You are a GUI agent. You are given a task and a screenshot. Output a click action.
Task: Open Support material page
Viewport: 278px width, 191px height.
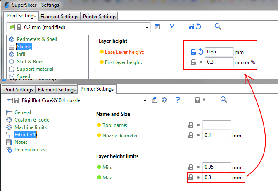[x=35, y=69]
